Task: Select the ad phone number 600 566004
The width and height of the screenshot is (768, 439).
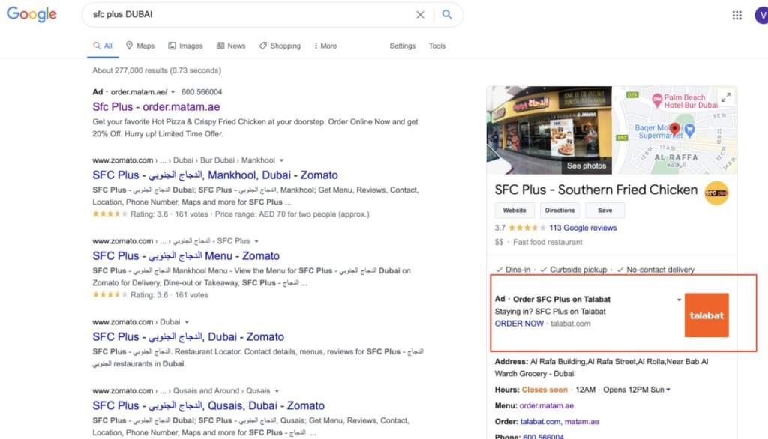Action: (x=202, y=92)
